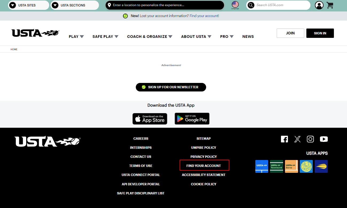Screen dimensions: 347x208
Task: Expand the USTA SECTIONS dropdown
Action: pyautogui.click(x=75, y=5)
